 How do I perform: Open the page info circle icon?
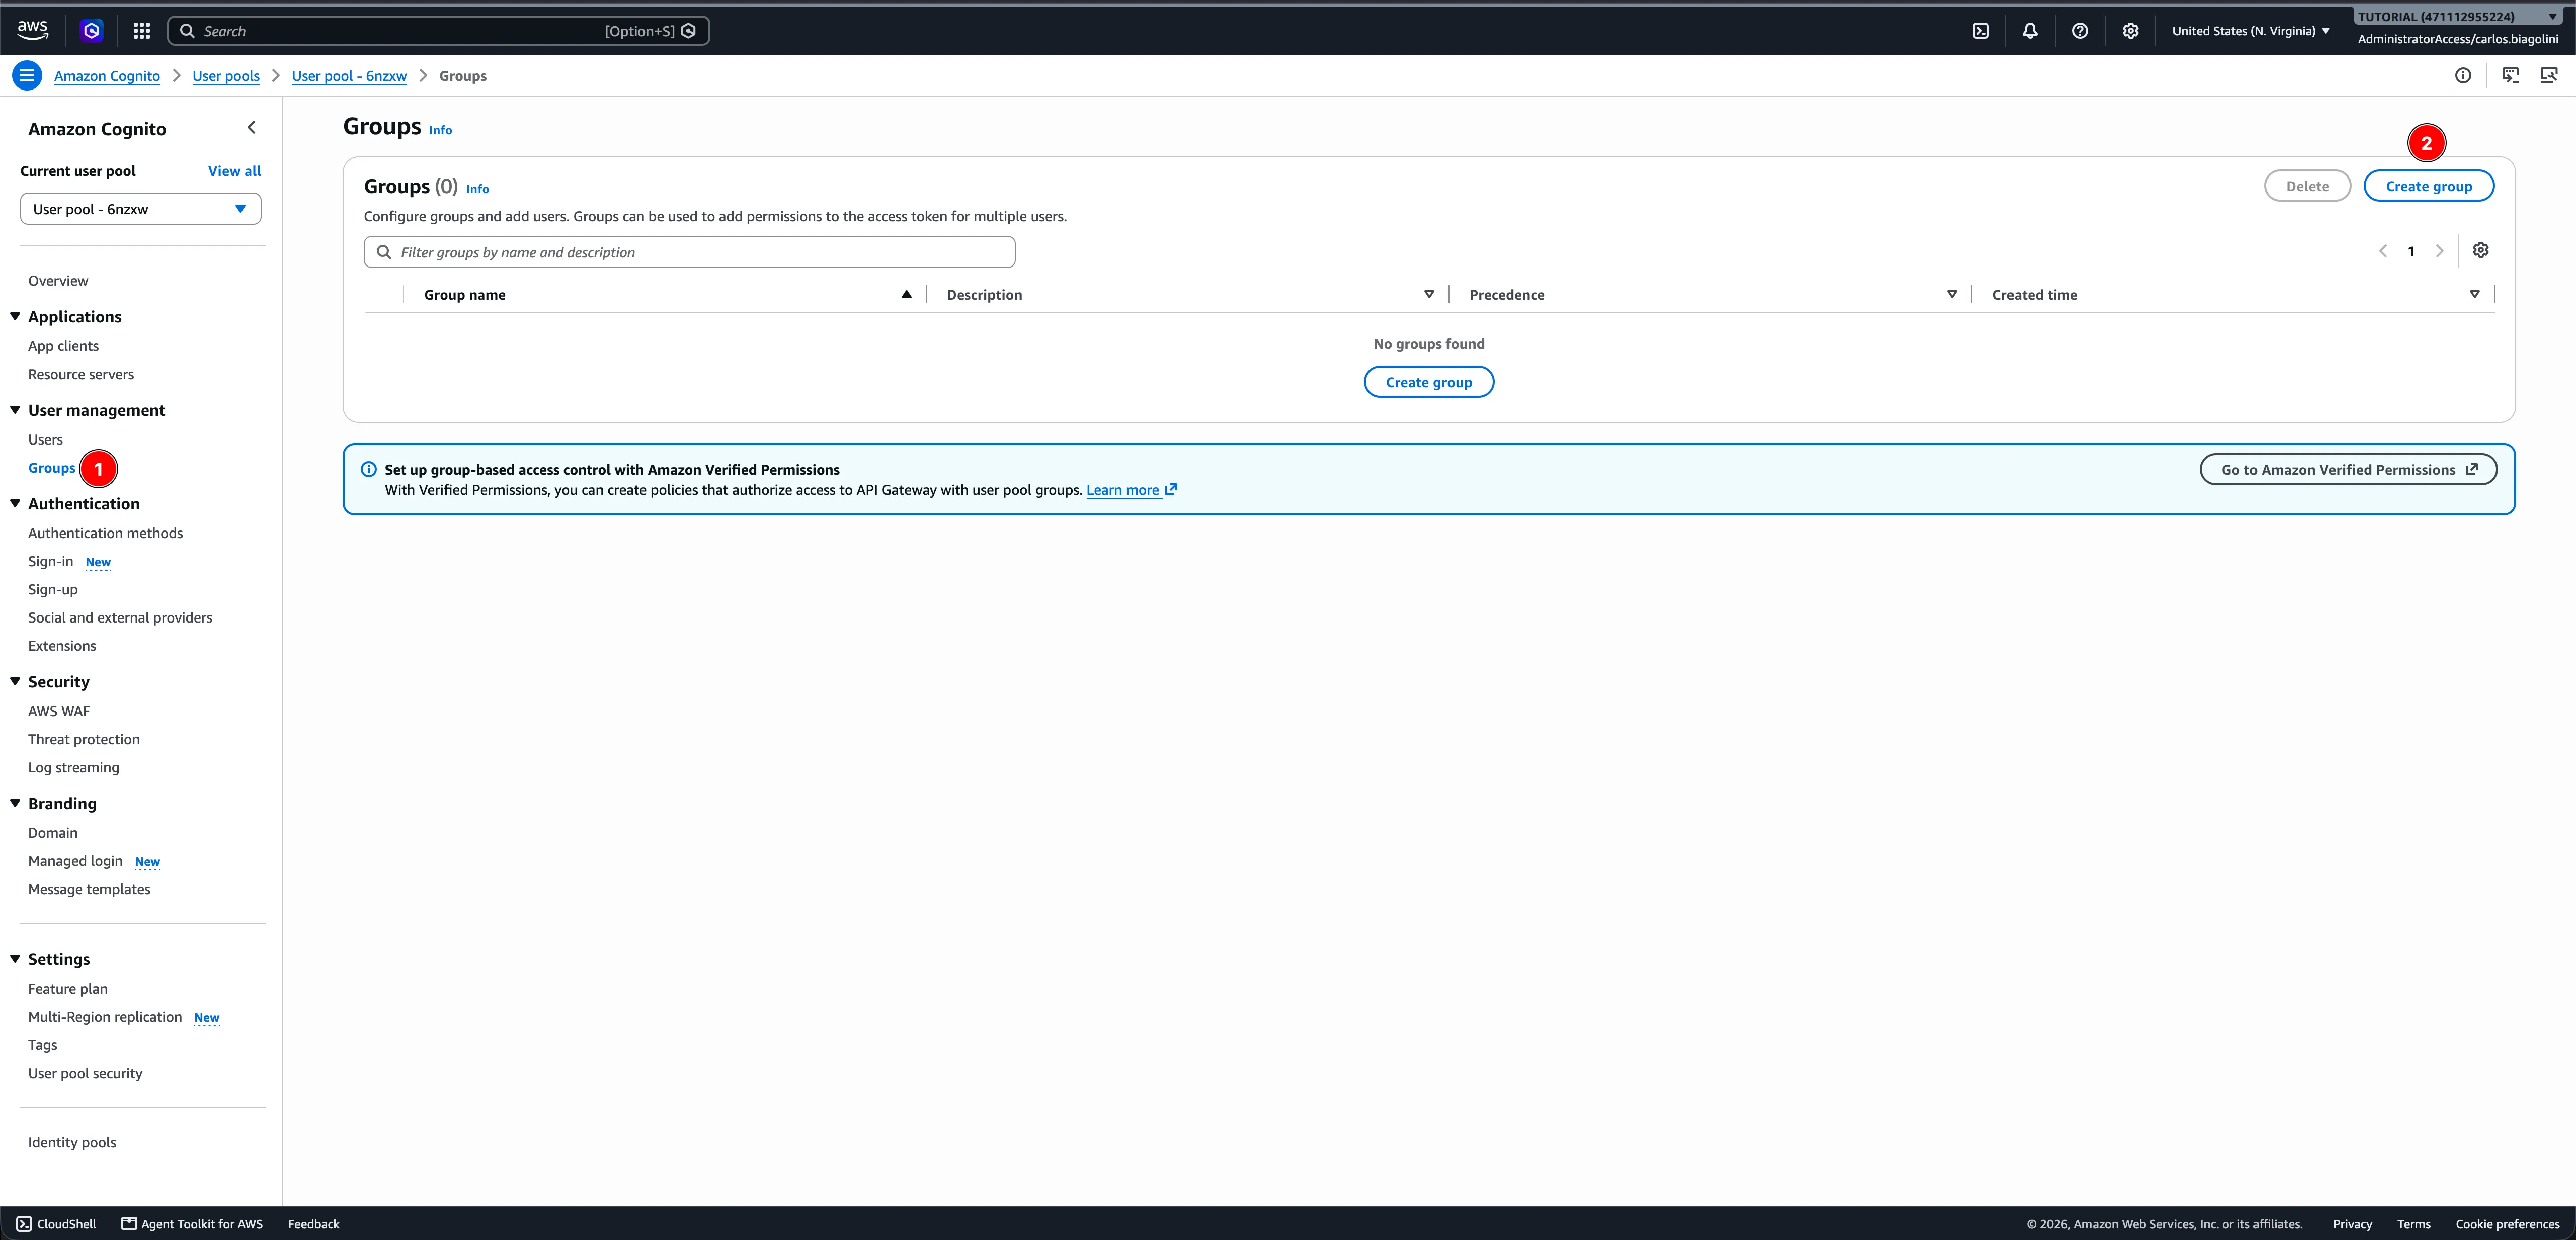coord(2463,75)
